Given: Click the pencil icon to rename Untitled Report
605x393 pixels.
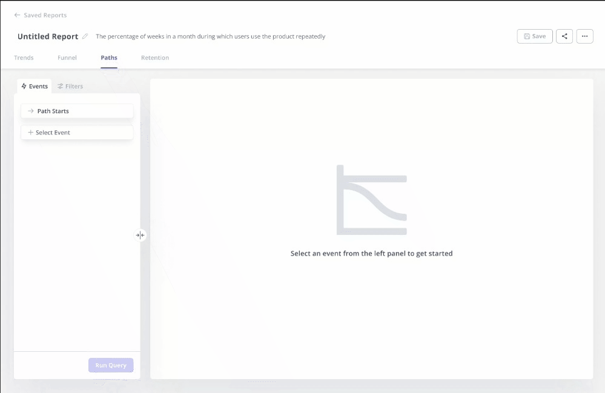Looking at the screenshot, I should [85, 36].
